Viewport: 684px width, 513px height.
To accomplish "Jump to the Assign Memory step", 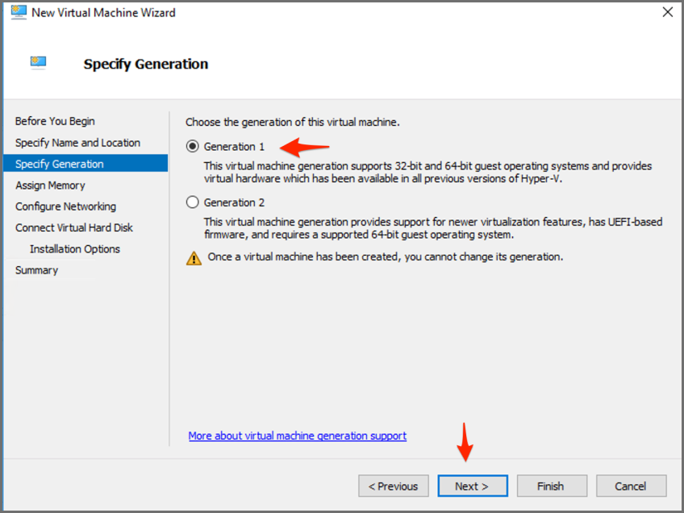I will pyautogui.click(x=50, y=186).
